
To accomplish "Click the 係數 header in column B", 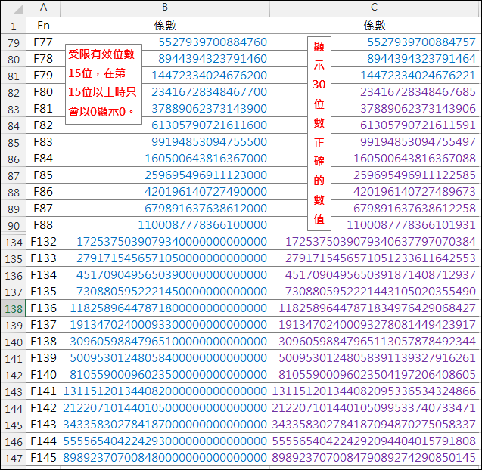I will tap(165, 26).
